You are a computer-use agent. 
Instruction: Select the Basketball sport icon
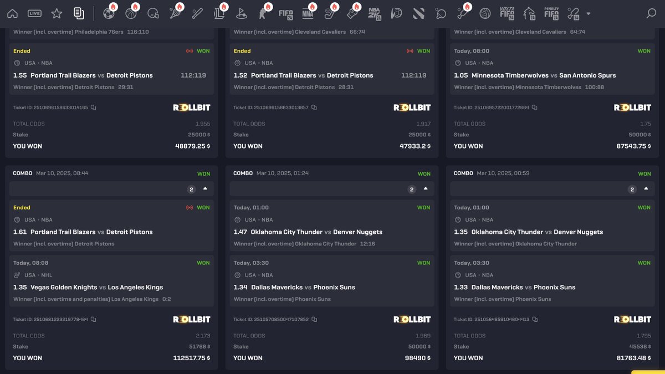point(131,13)
